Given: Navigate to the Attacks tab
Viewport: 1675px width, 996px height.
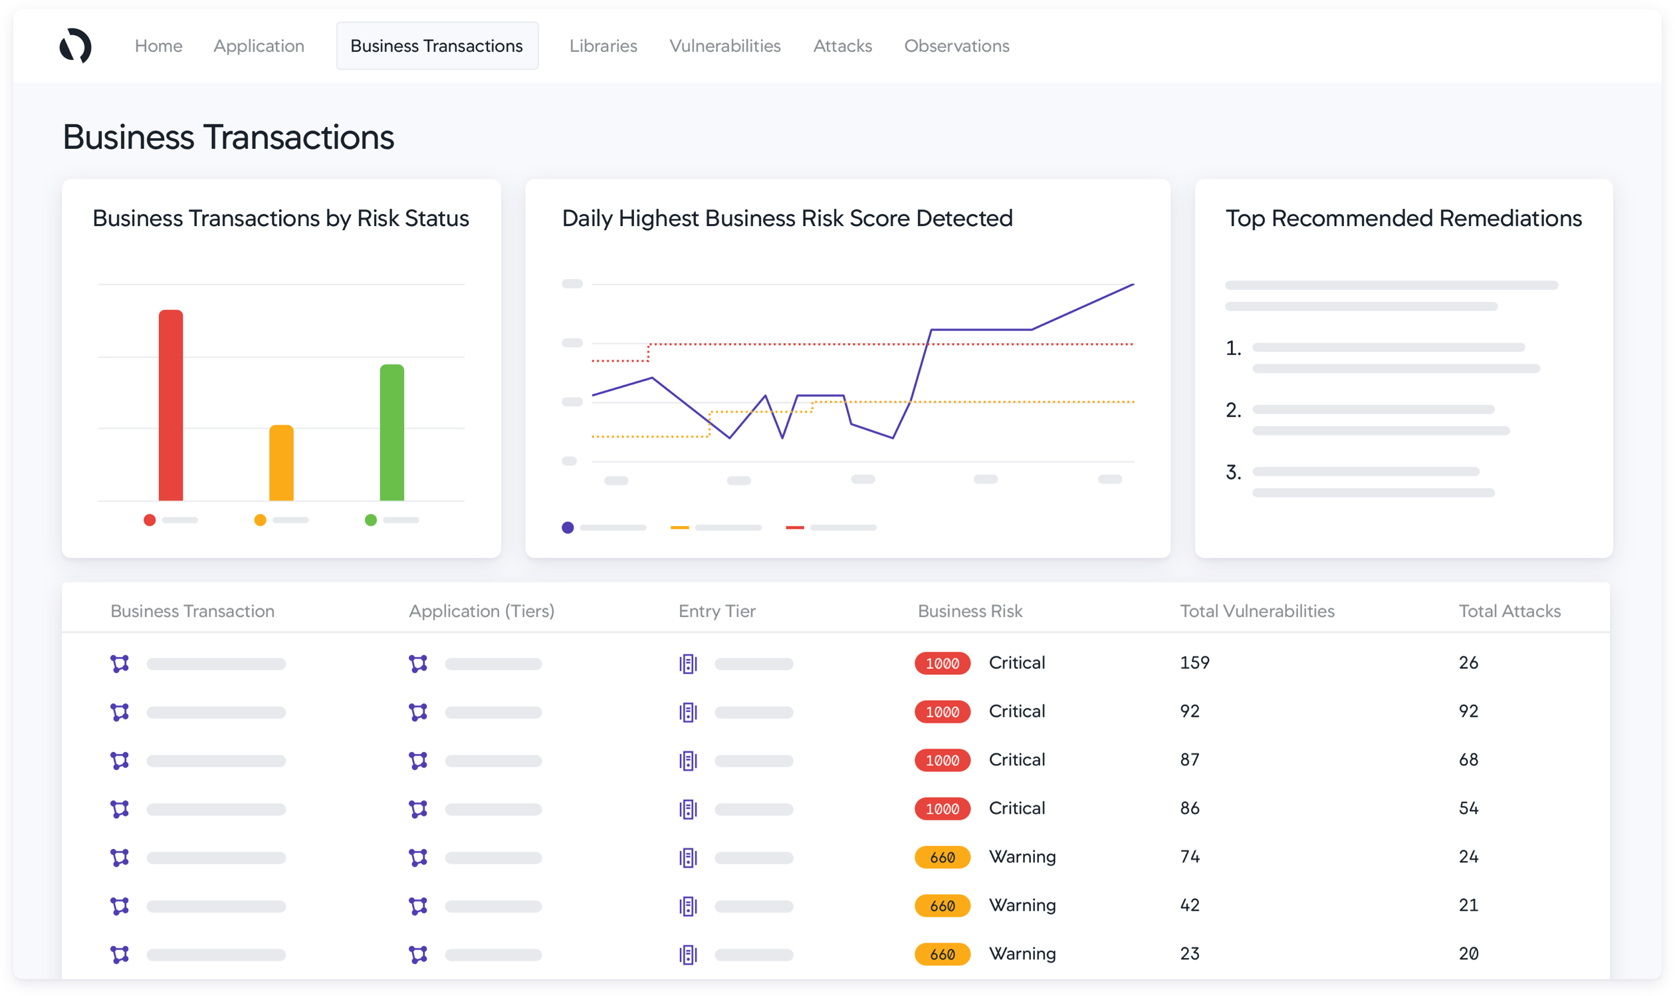Looking at the screenshot, I should (843, 46).
